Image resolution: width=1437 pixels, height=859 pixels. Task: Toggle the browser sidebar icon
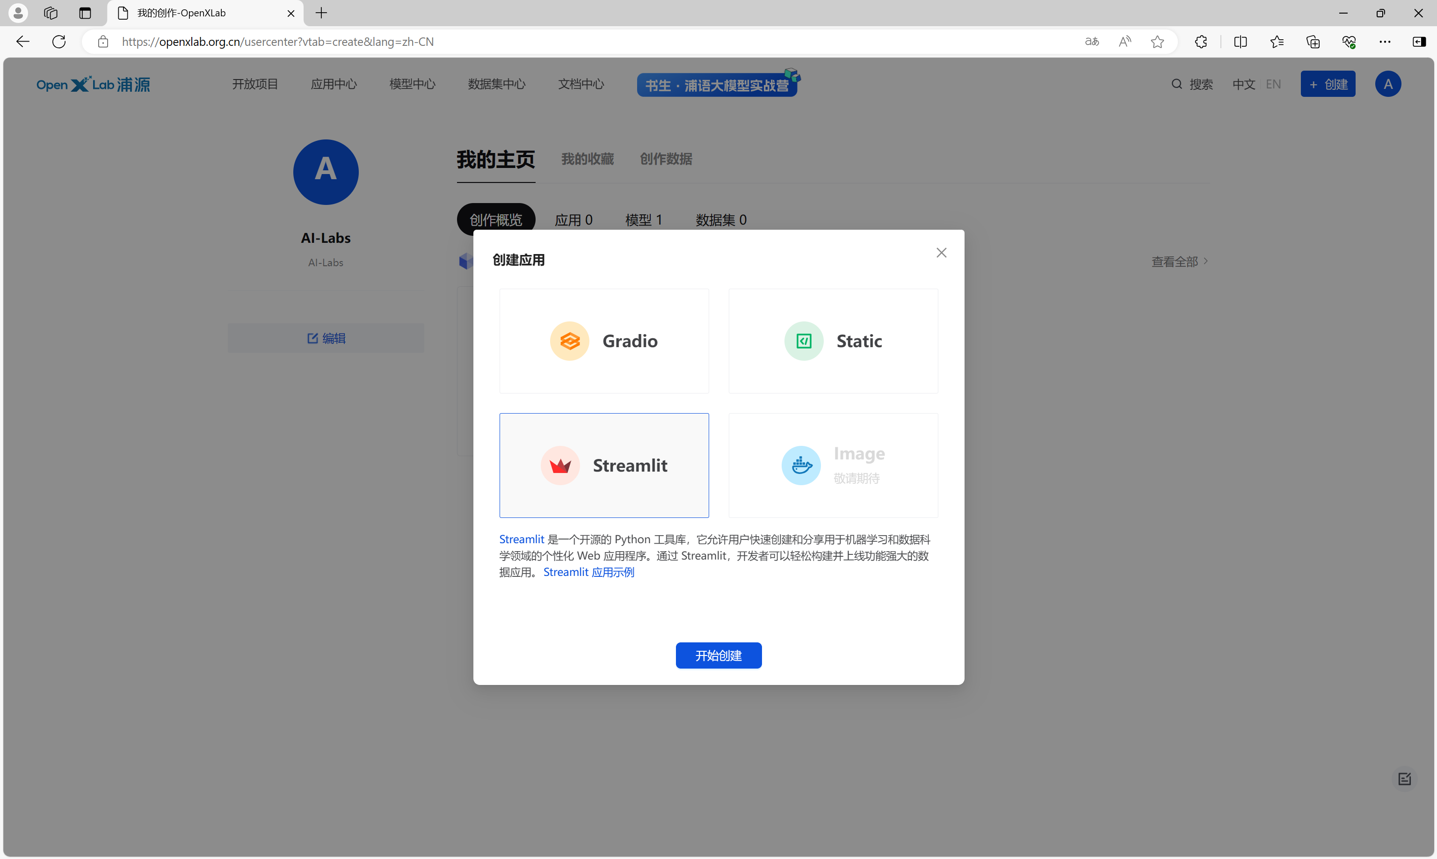1419,42
